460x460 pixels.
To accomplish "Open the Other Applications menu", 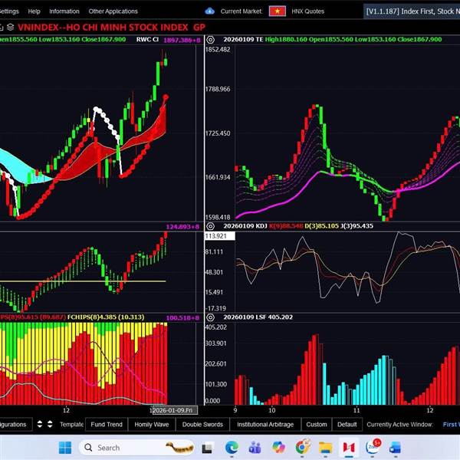I will (113, 11).
